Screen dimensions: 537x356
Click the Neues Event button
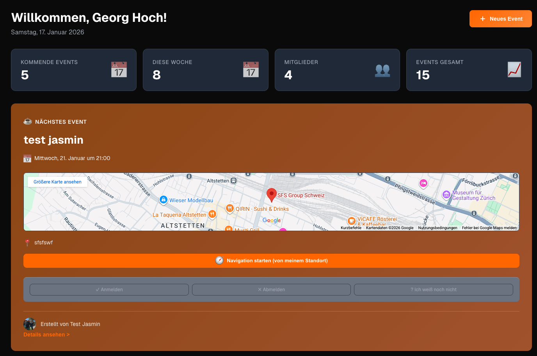[500, 19]
